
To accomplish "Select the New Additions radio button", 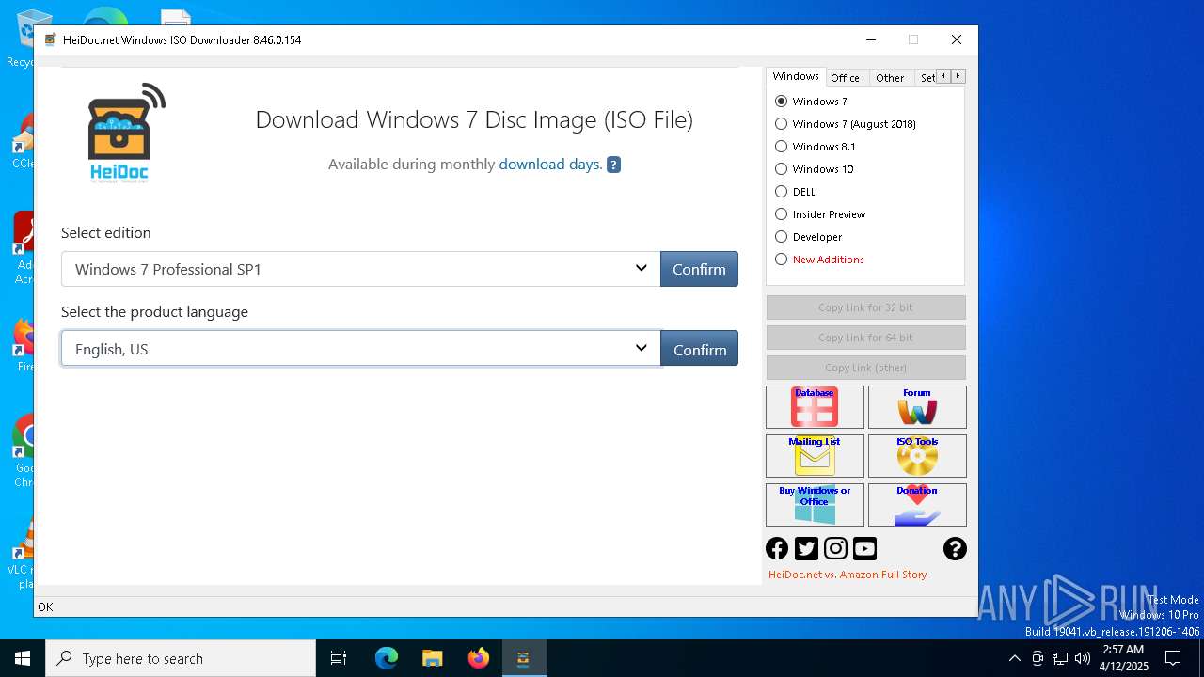I will pos(781,260).
